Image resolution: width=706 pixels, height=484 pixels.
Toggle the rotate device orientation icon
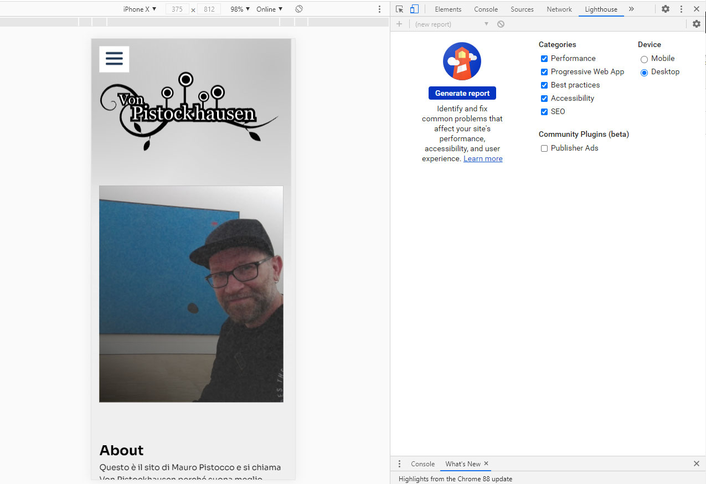[299, 9]
